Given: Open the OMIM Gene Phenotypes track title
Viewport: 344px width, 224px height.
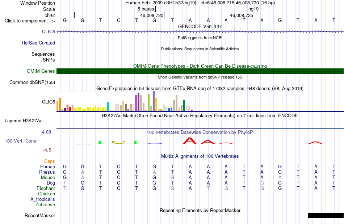Looking at the screenshot, I should 200,66.
